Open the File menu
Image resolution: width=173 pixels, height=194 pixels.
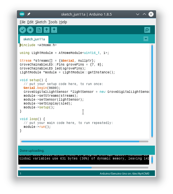[x=23, y=22]
